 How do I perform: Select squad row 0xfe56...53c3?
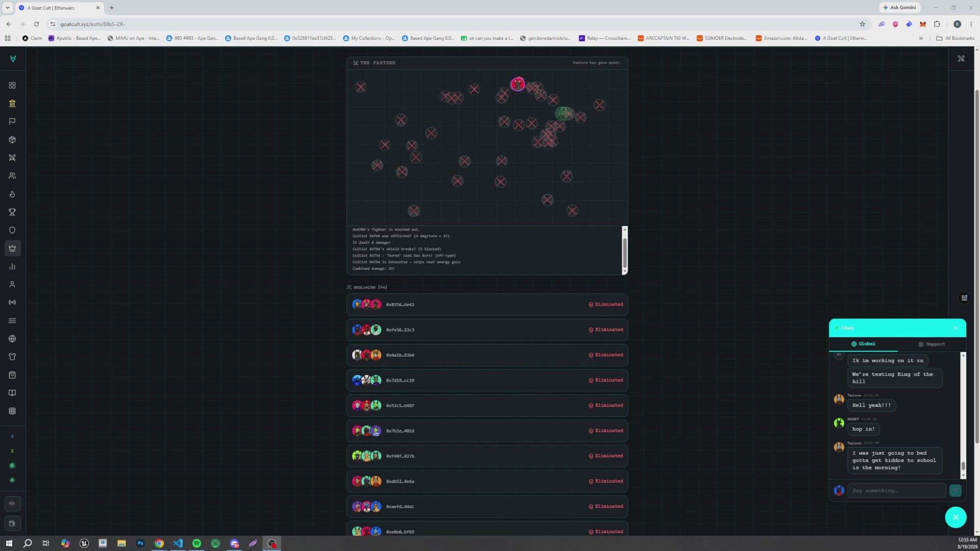pyautogui.click(x=487, y=330)
